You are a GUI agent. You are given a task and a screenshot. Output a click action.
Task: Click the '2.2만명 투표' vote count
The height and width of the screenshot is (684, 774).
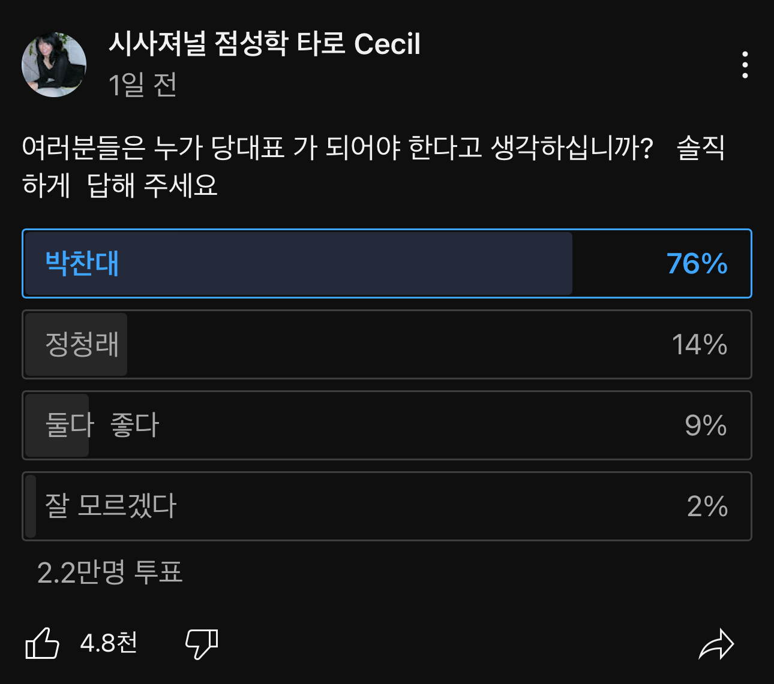tap(110, 572)
